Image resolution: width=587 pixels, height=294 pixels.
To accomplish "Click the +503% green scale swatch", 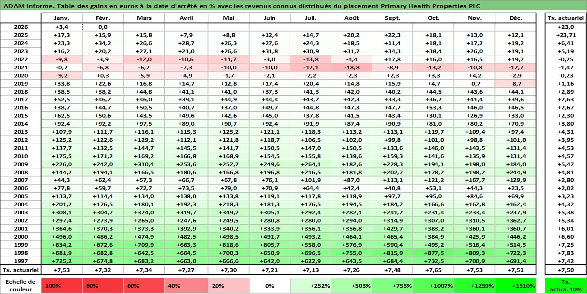I will pyautogui.click(x=351, y=285).
